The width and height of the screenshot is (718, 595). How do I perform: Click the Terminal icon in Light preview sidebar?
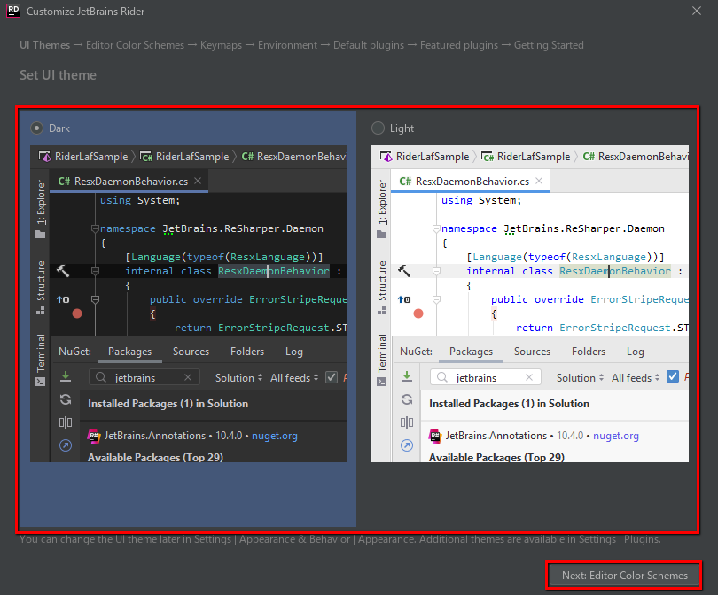click(x=382, y=382)
